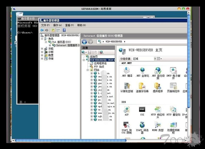Expand the 存储 tree node
The width and height of the screenshot is (205, 149).
pyautogui.click(x=42, y=59)
